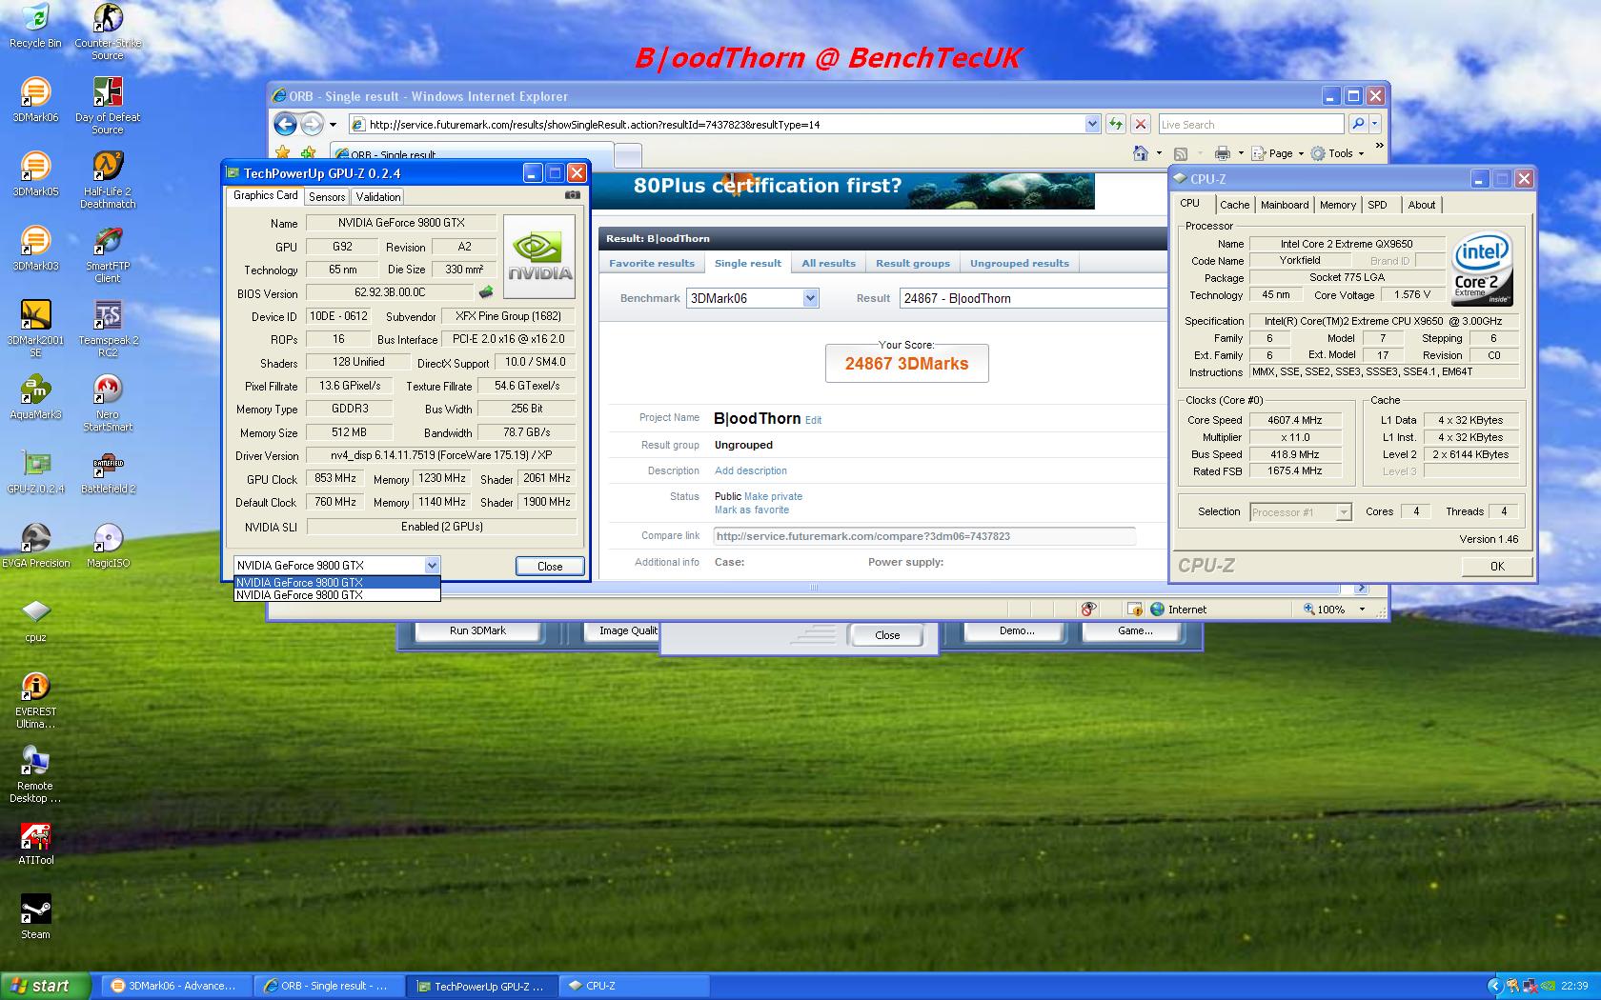This screenshot has height=1000, width=1601.
Task: Open the IE Tools menu dropdown
Action: pos(1338,153)
